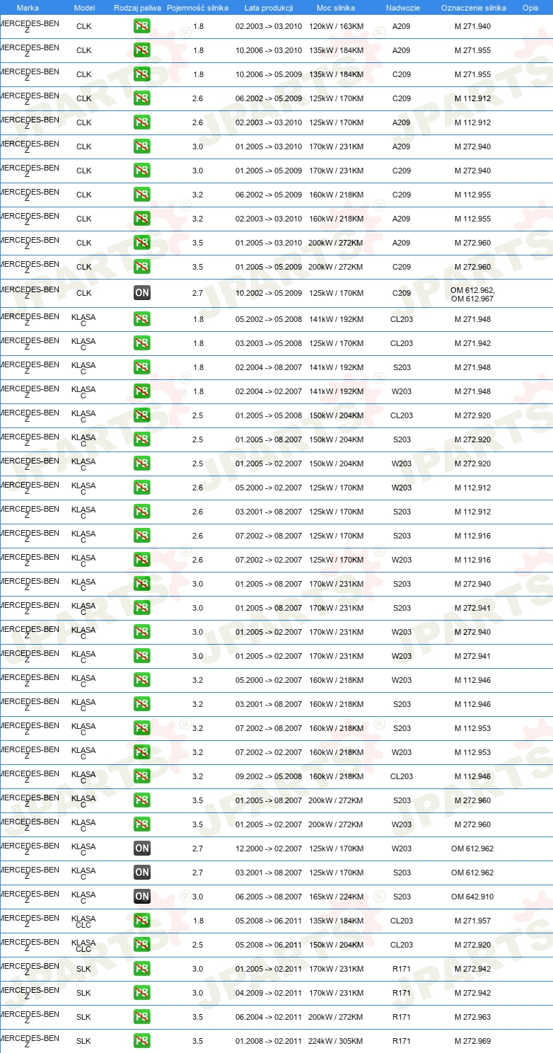Select engine code M 271.940

(x=472, y=26)
